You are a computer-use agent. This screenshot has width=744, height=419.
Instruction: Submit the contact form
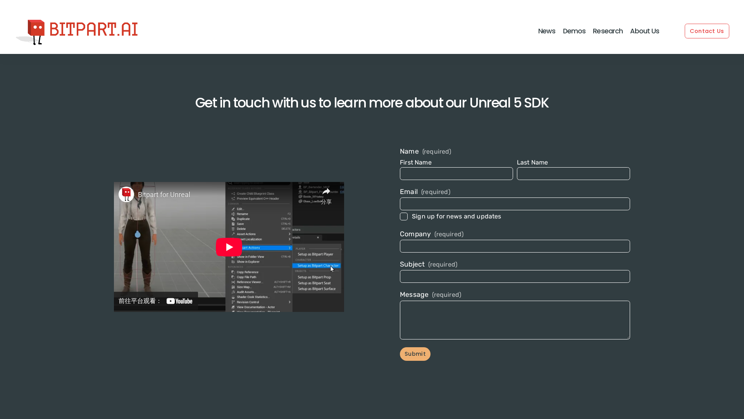pos(415,354)
